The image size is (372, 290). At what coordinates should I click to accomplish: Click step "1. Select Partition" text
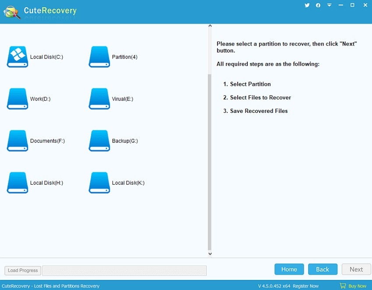pyautogui.click(x=247, y=84)
